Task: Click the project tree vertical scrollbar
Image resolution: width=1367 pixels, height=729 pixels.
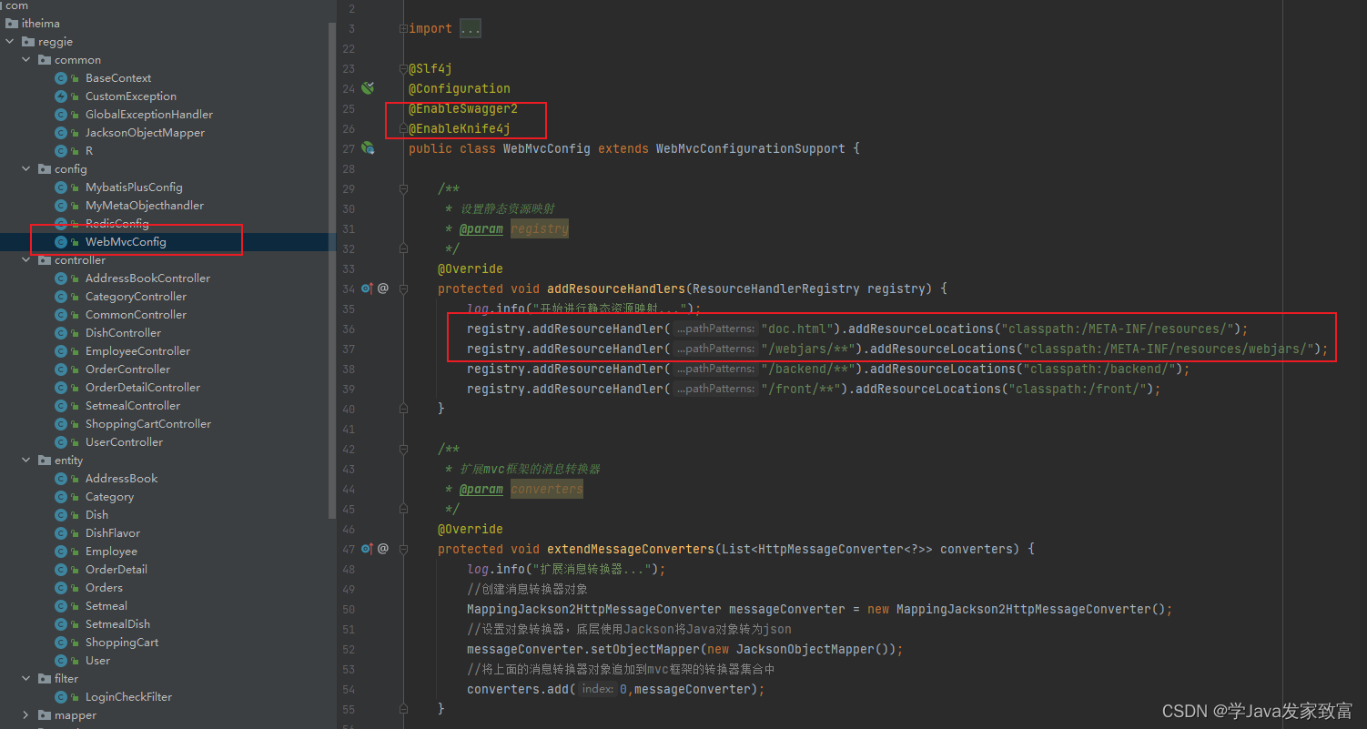Action: (x=332, y=269)
